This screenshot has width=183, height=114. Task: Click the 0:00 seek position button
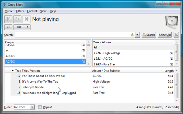pyautogui.click(x=22, y=27)
